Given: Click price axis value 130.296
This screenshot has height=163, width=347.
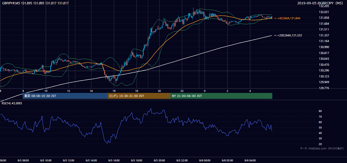Looking at the screenshot, I should 324,71.
